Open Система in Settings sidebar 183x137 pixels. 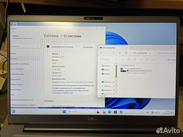pyautogui.click(x=25, y=59)
